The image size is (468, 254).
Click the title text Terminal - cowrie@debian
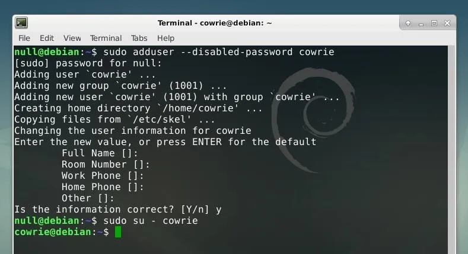pos(215,23)
